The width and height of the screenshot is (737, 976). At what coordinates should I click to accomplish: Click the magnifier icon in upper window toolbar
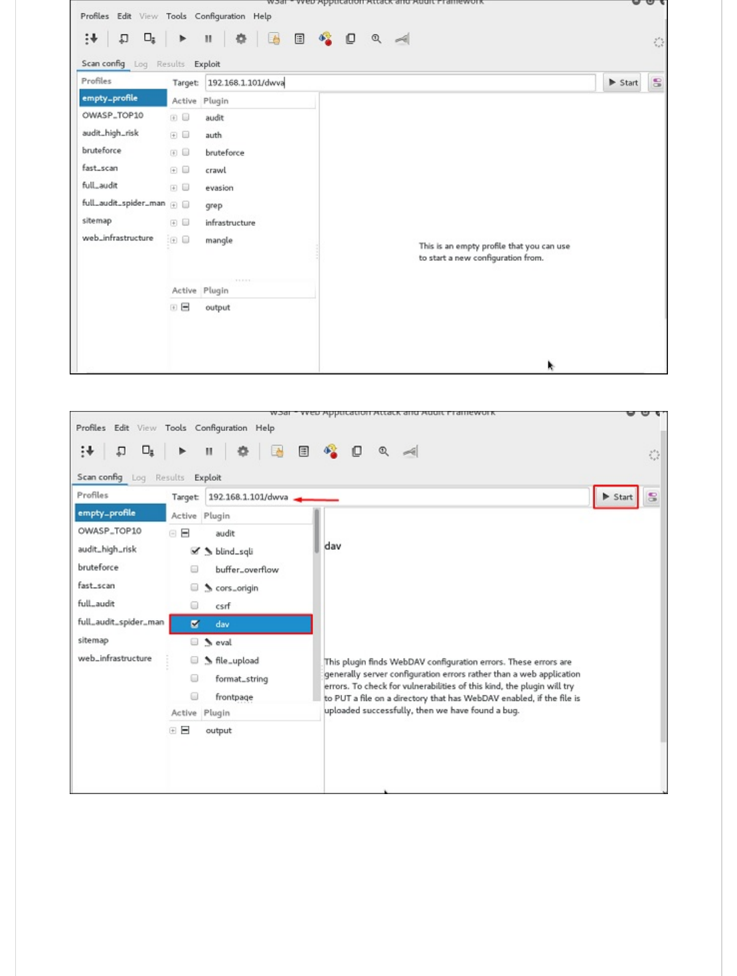pos(376,39)
